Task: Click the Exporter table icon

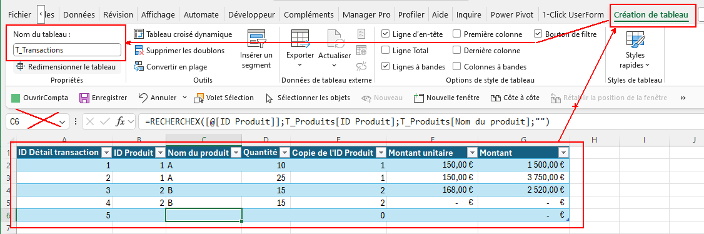Action: pyautogui.click(x=300, y=39)
